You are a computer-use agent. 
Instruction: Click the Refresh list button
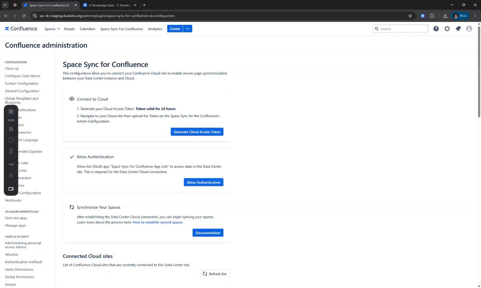pos(215,274)
